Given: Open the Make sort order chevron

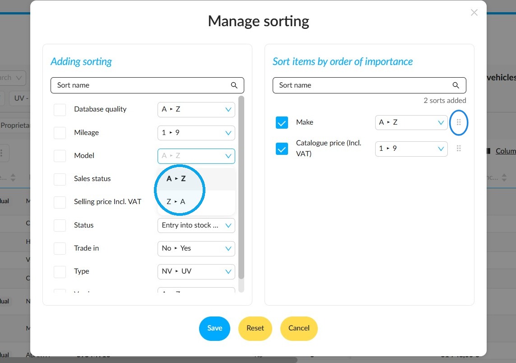Looking at the screenshot, I should click(441, 122).
